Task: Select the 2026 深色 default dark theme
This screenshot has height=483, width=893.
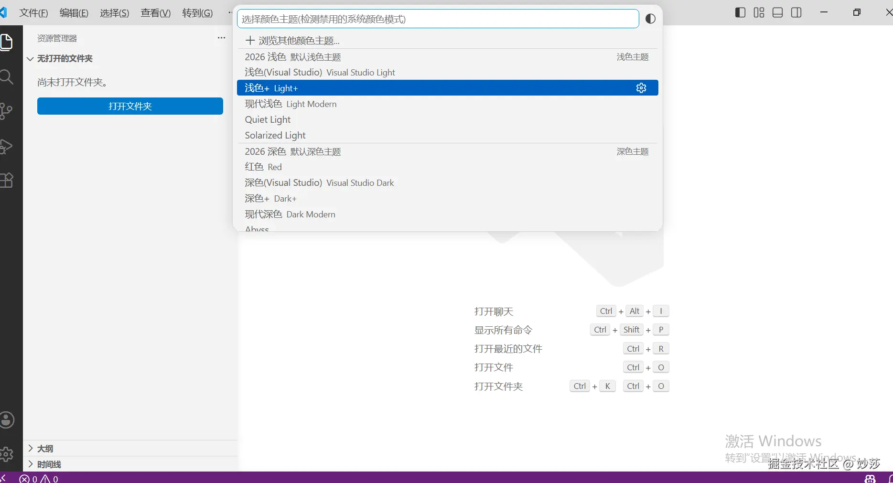Action: pyautogui.click(x=447, y=151)
